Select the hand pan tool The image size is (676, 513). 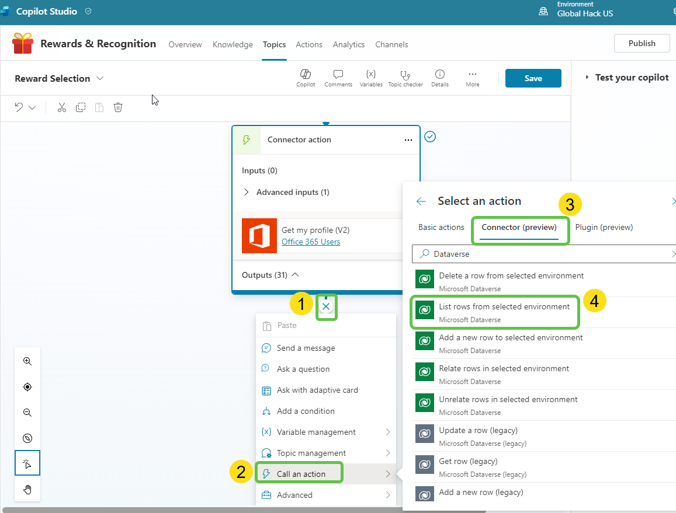coord(27,489)
